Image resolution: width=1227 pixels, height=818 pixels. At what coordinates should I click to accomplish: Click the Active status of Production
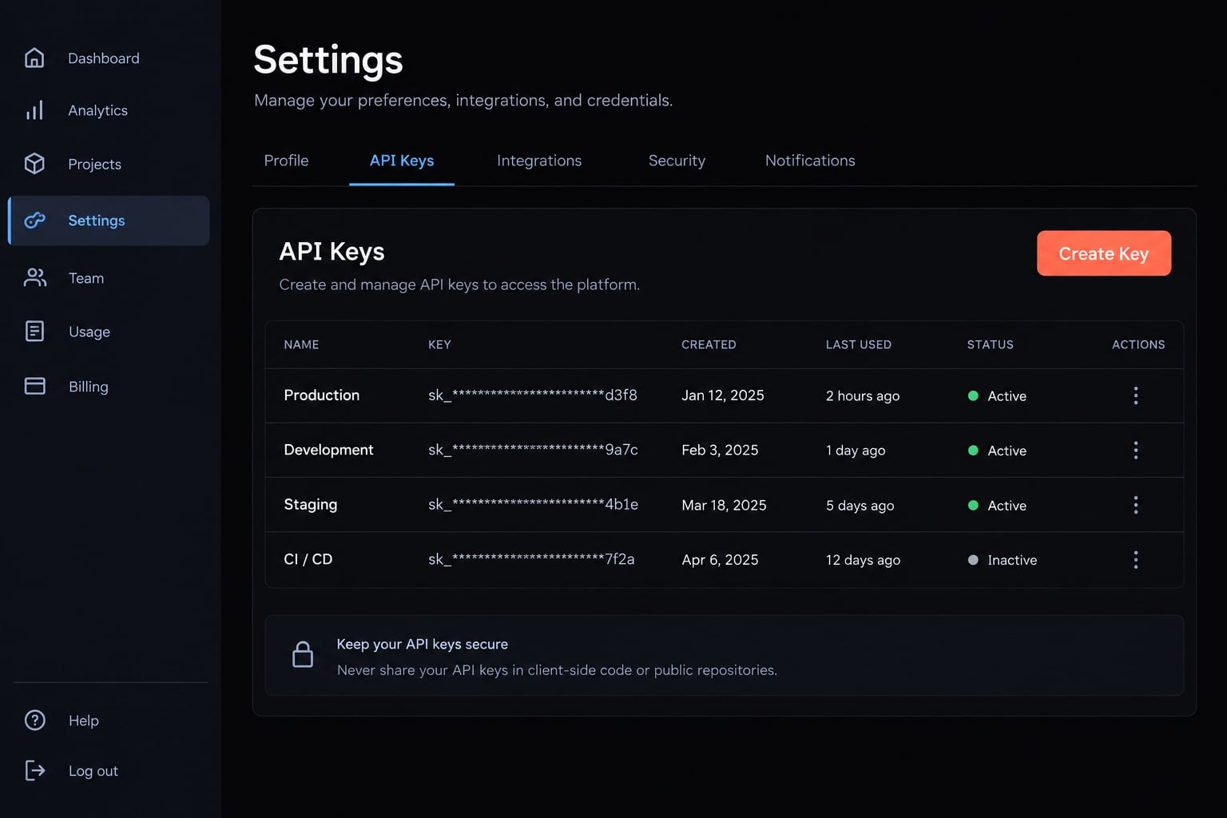(x=997, y=396)
